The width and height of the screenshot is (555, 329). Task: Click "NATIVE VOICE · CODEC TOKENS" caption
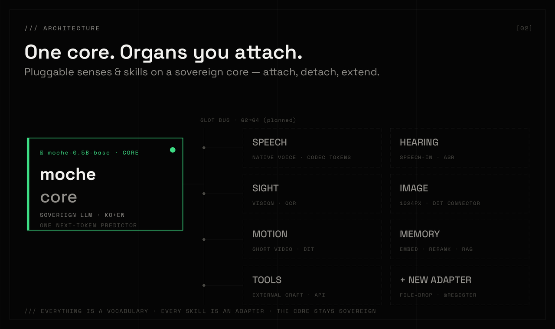pyautogui.click(x=302, y=158)
